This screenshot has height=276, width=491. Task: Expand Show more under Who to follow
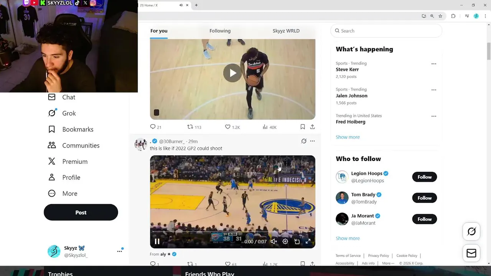[348, 238]
